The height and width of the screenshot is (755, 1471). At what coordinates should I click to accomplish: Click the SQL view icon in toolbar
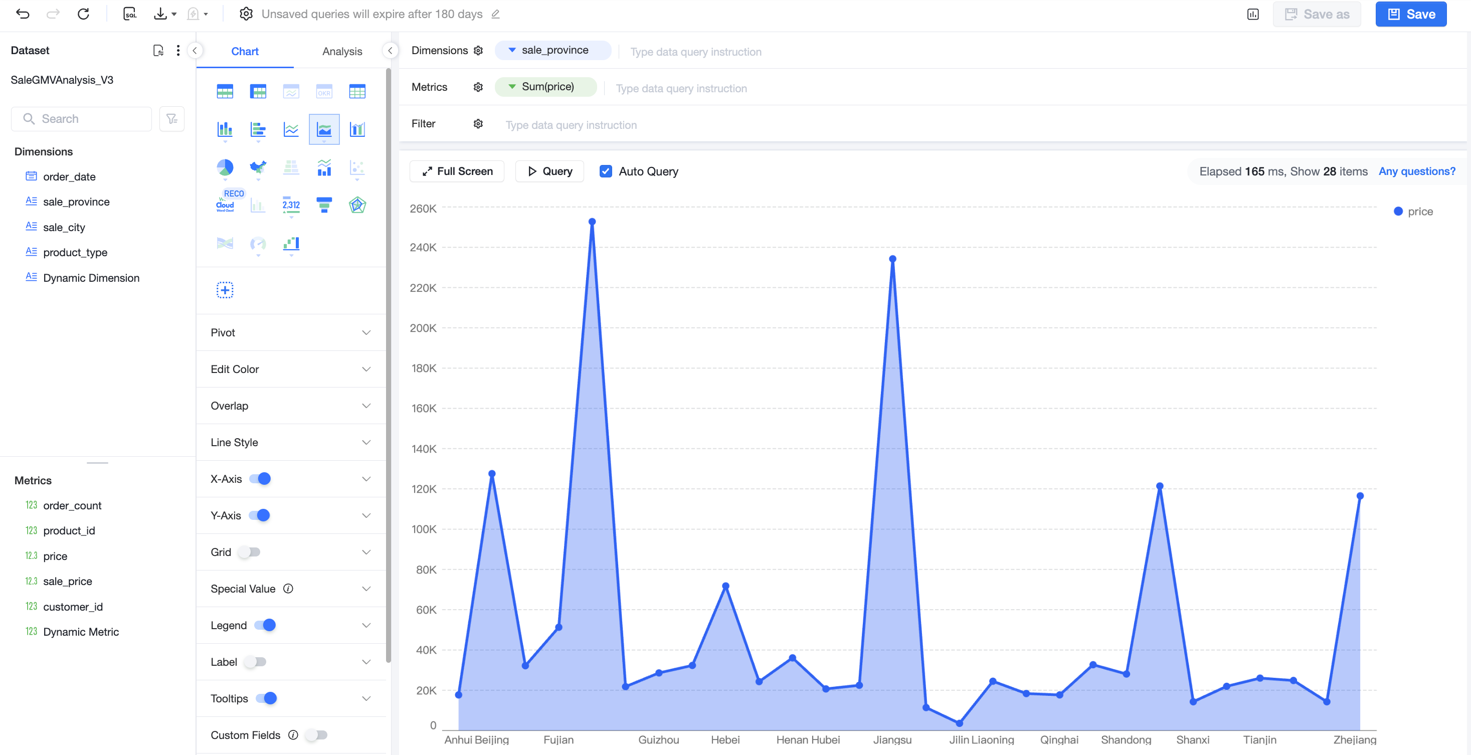click(130, 14)
